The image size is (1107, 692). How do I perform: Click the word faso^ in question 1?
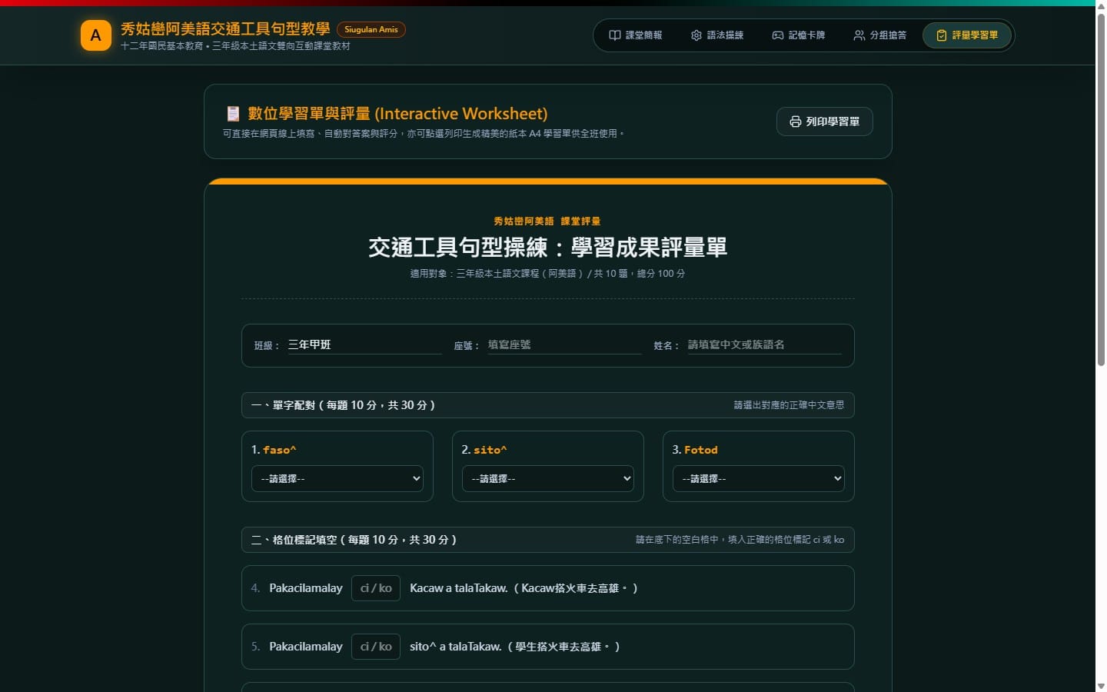pos(280,450)
